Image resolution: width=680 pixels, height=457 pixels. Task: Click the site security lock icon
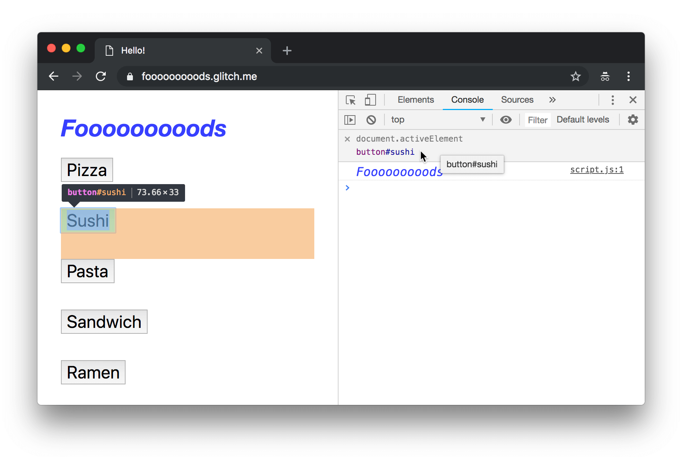tap(129, 76)
